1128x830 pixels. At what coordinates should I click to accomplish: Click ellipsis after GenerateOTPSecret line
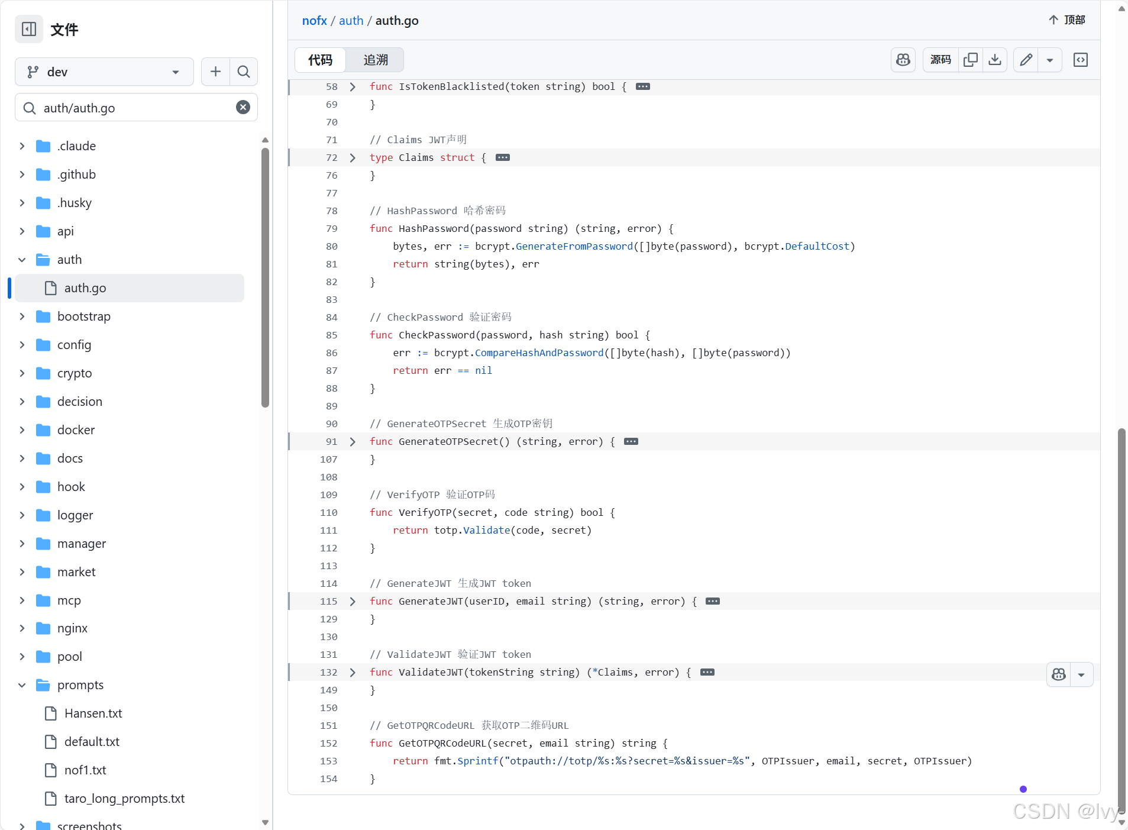[x=631, y=441]
